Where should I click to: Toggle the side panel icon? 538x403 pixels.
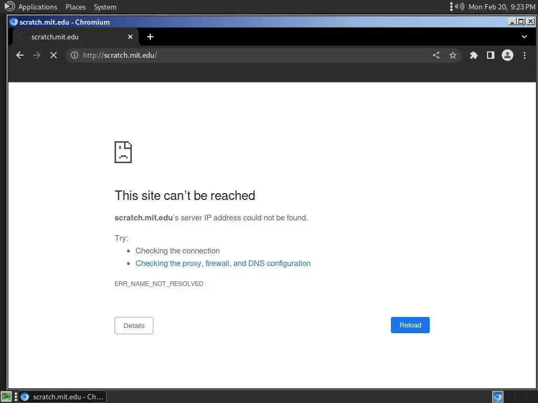[491, 55]
